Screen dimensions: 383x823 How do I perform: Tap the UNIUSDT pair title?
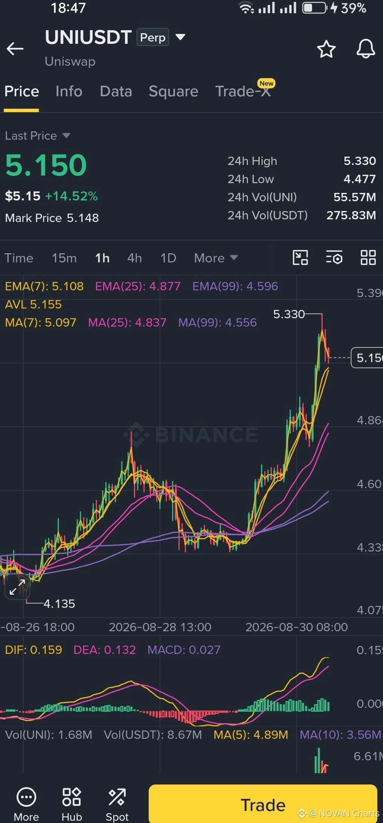[x=88, y=37]
